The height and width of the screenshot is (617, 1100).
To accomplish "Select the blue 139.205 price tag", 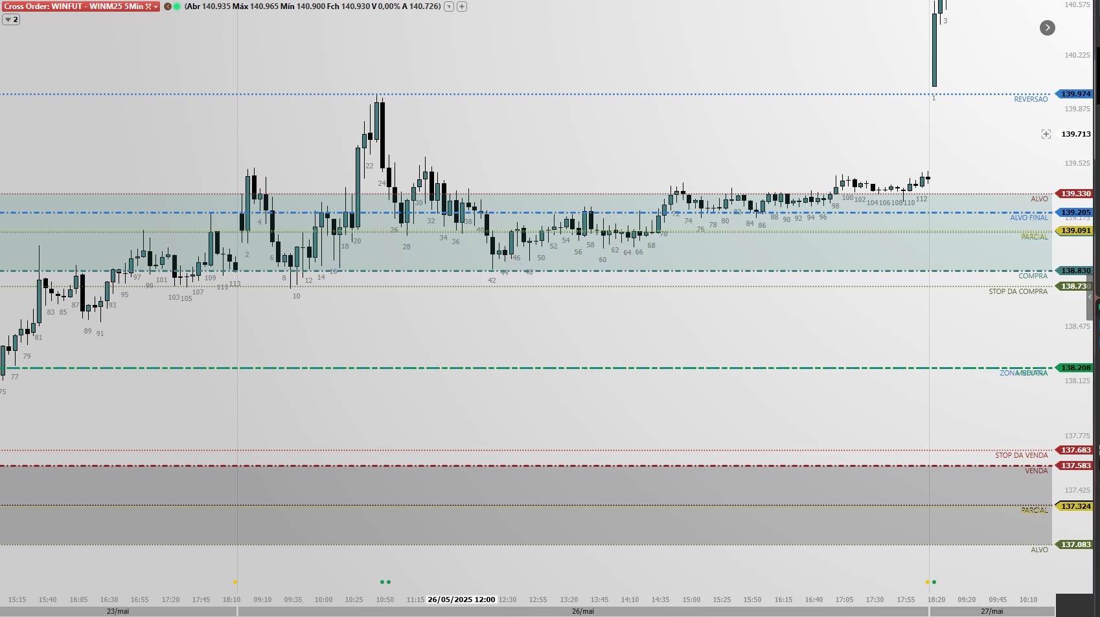I will point(1075,212).
